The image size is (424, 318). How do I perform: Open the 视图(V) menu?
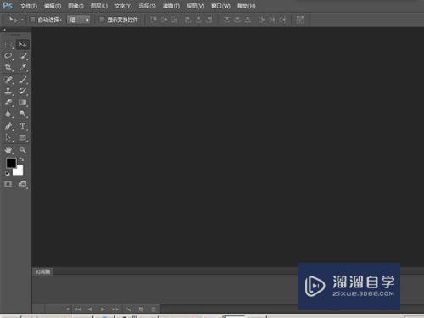tap(195, 6)
